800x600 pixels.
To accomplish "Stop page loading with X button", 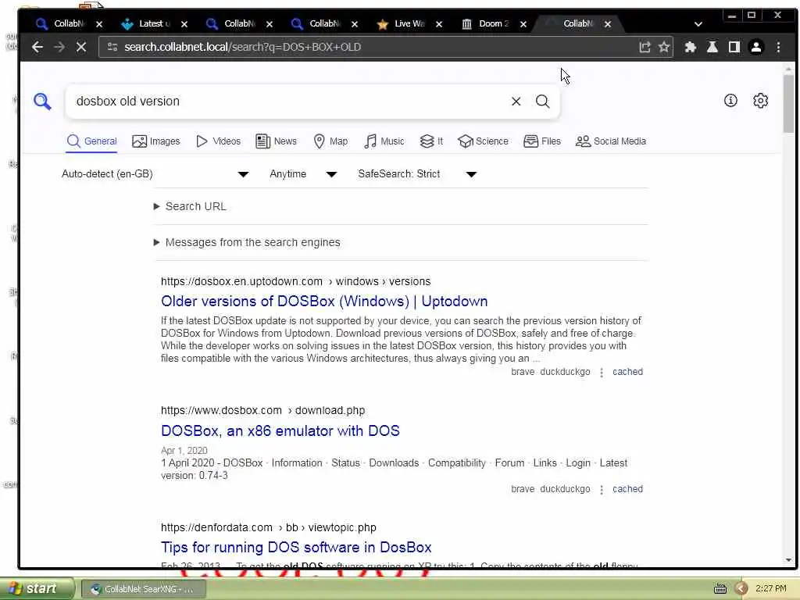I will [x=81, y=47].
